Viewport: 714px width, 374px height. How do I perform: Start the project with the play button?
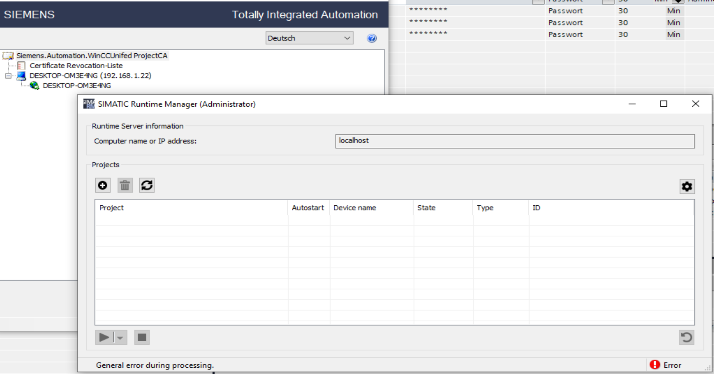[x=104, y=337]
